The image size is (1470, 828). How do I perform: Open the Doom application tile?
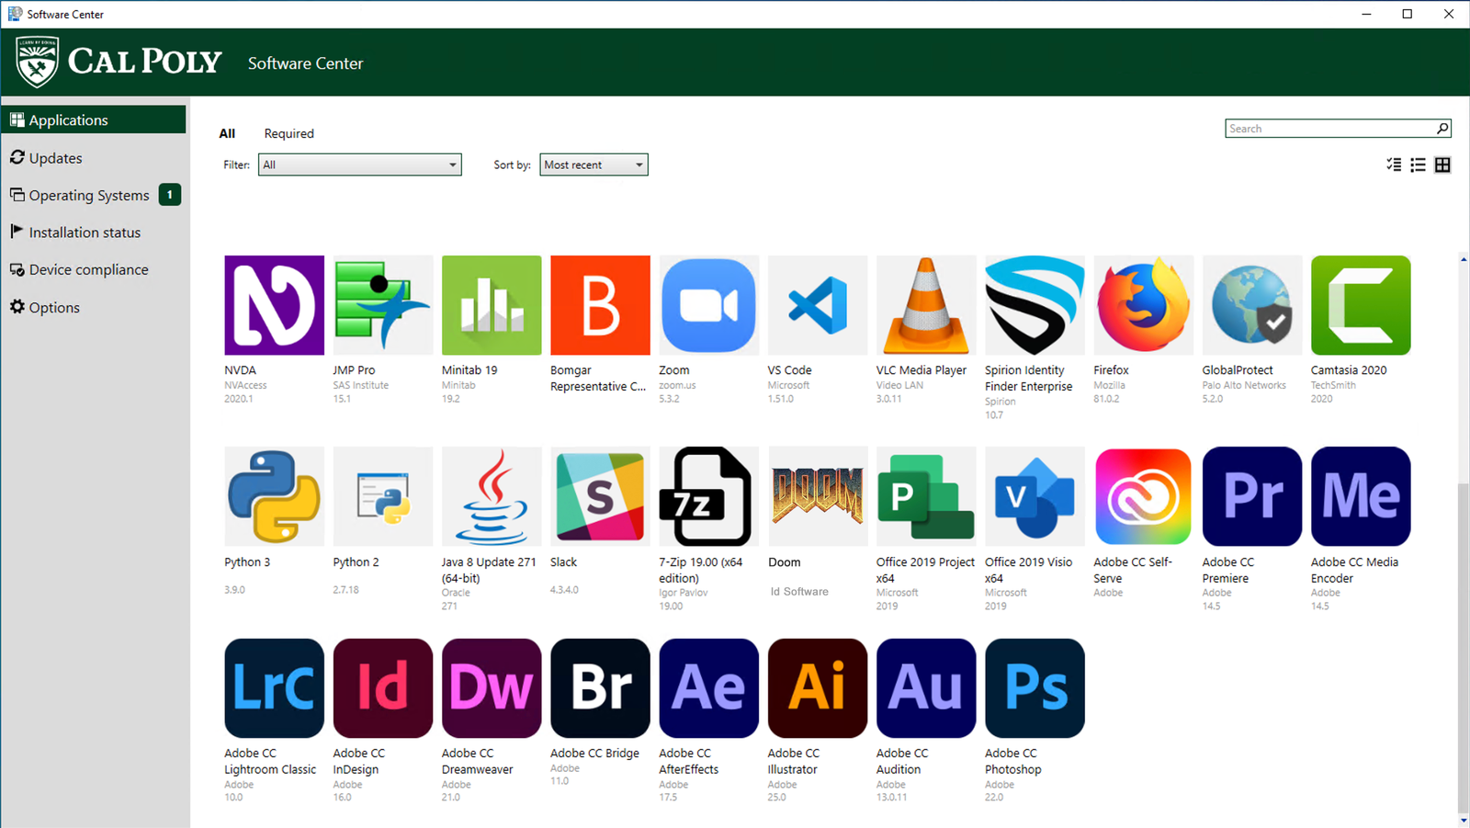point(818,496)
